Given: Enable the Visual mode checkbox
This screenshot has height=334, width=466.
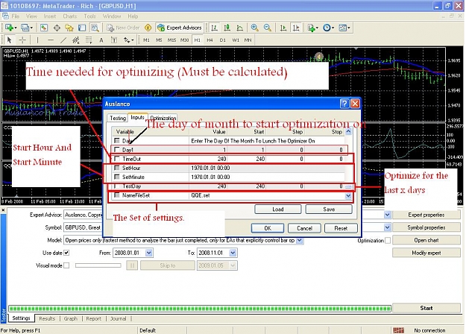Looking at the screenshot, I should coord(66,265).
